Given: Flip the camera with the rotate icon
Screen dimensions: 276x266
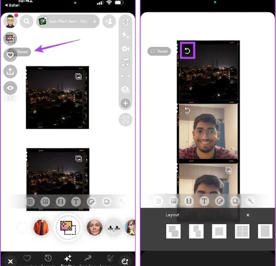Looking at the screenshot, I should point(125,23).
